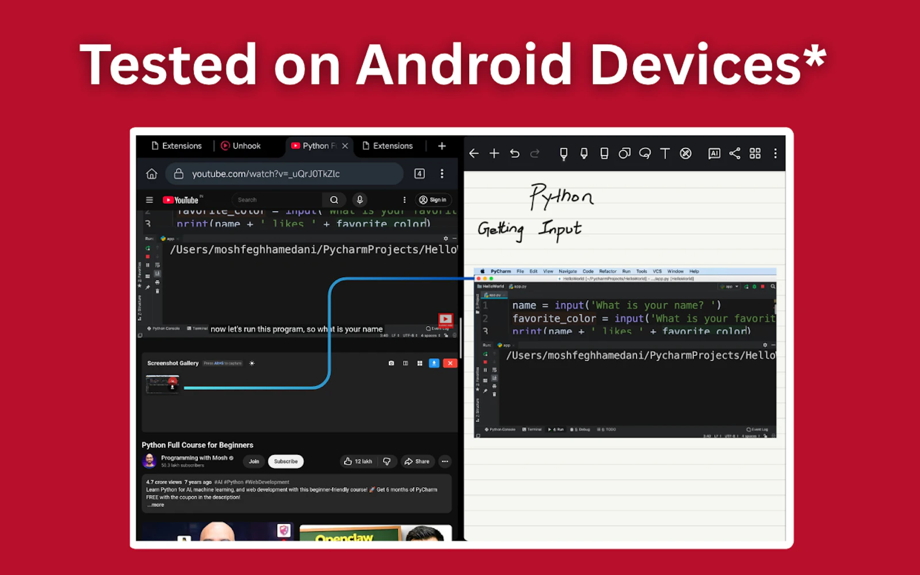Open the tab switcher showing 4
The height and width of the screenshot is (575, 920).
click(420, 174)
